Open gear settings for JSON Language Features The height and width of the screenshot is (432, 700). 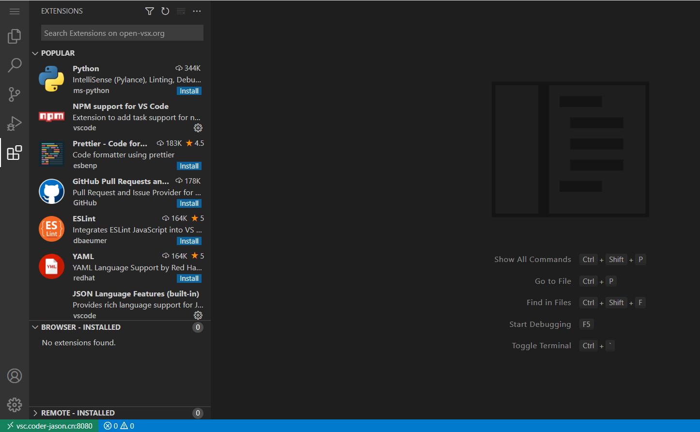click(198, 315)
